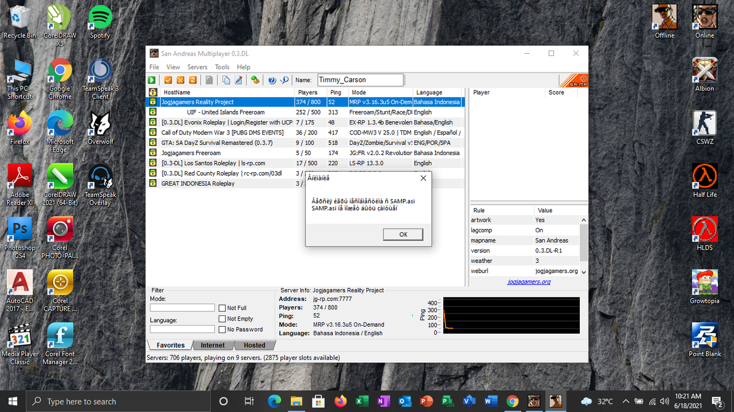Enable the Not Full filter checkbox
Viewport: 734px width, 412px height.
point(222,308)
